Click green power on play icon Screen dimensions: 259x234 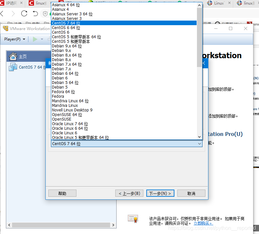coord(35,39)
